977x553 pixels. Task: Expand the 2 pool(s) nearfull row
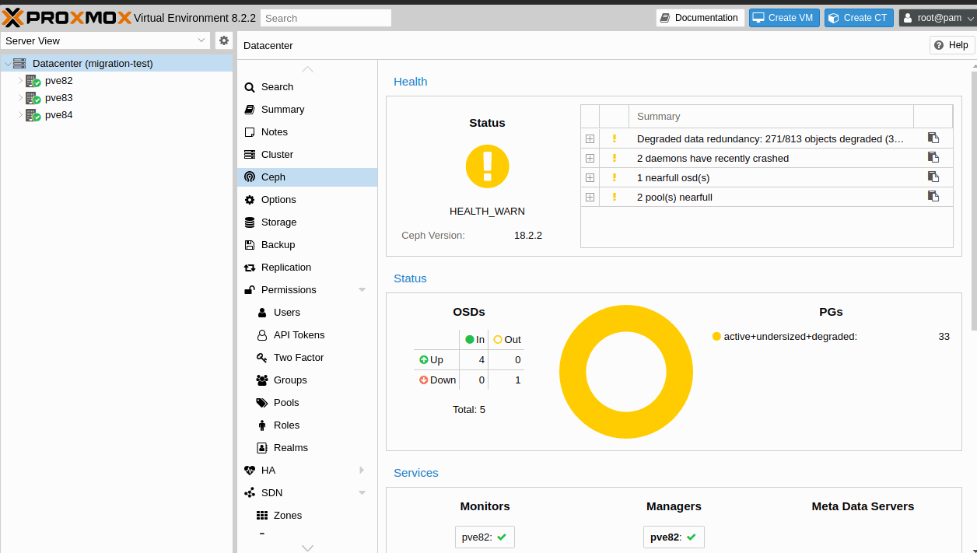coord(590,197)
